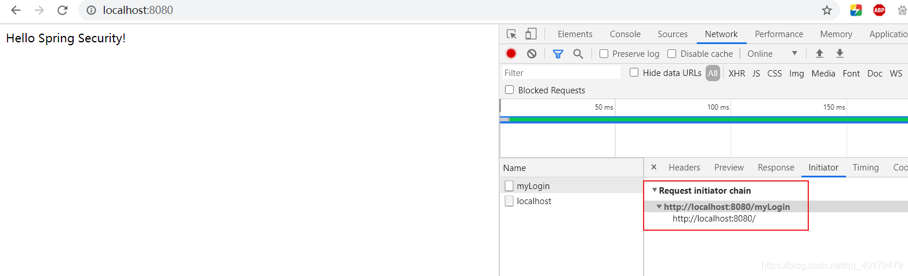Clear the network log

[x=532, y=54]
